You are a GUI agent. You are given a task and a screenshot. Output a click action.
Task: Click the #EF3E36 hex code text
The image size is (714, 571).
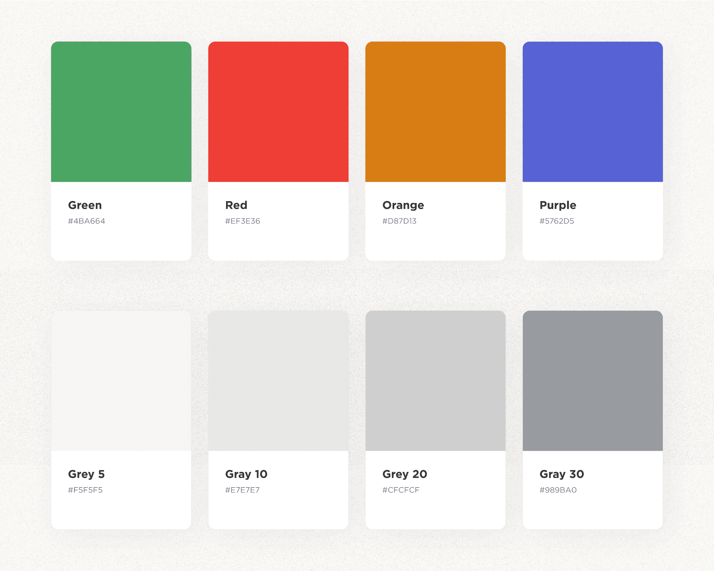[242, 221]
